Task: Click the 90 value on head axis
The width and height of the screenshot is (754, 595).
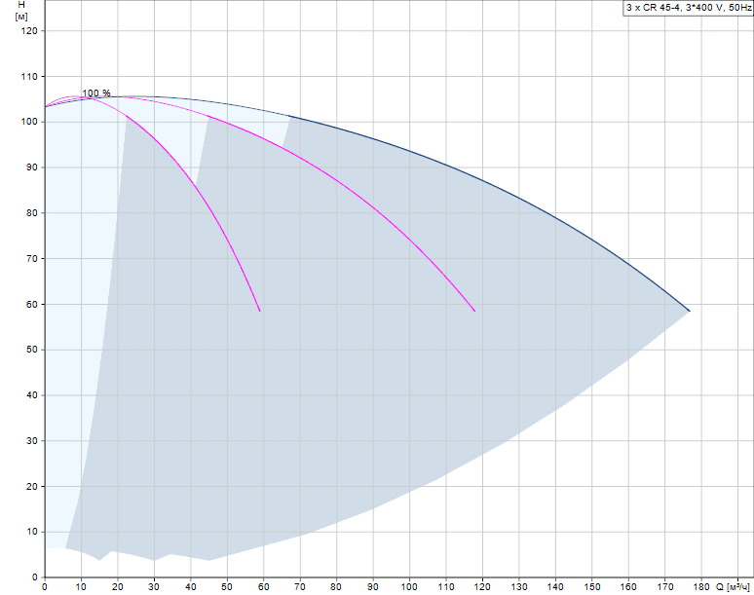Action: coord(32,167)
